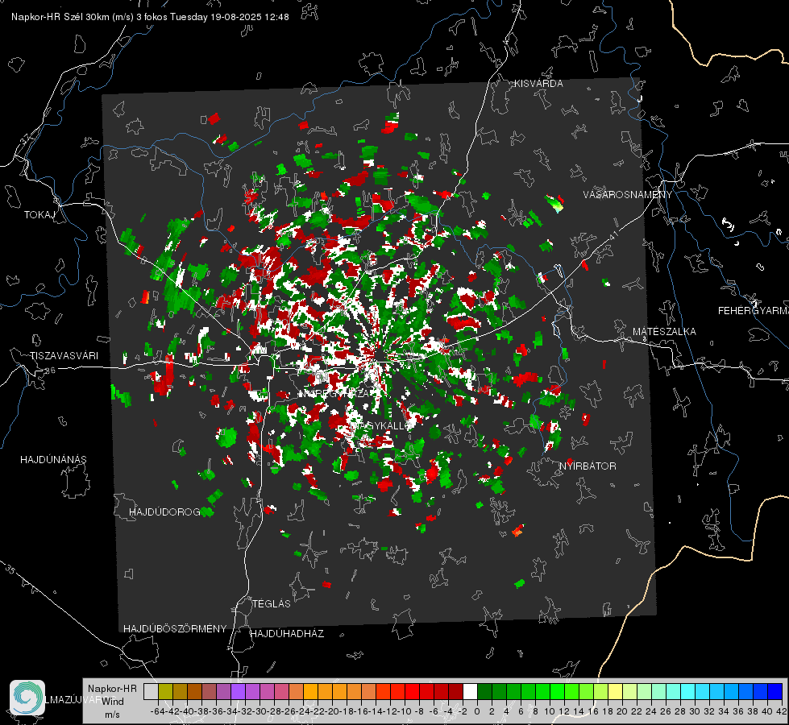789x725 pixels.
Task: Choose the dark blue swatch labeled 40 to 42
Action: click(775, 691)
